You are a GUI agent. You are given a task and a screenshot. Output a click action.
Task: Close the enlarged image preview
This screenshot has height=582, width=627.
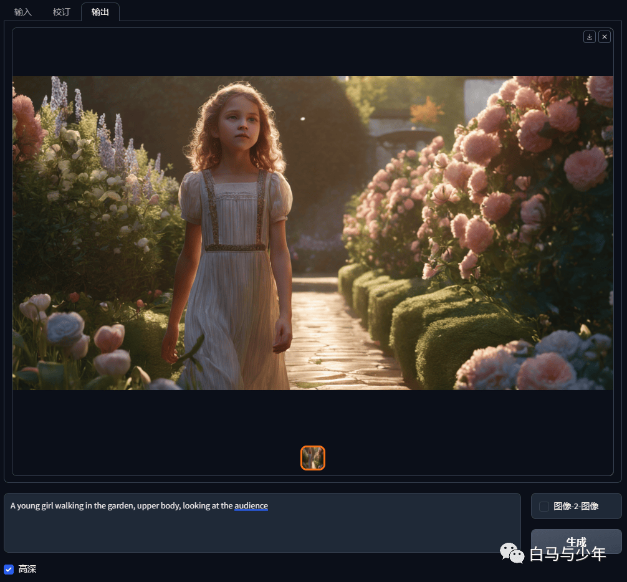pos(604,37)
